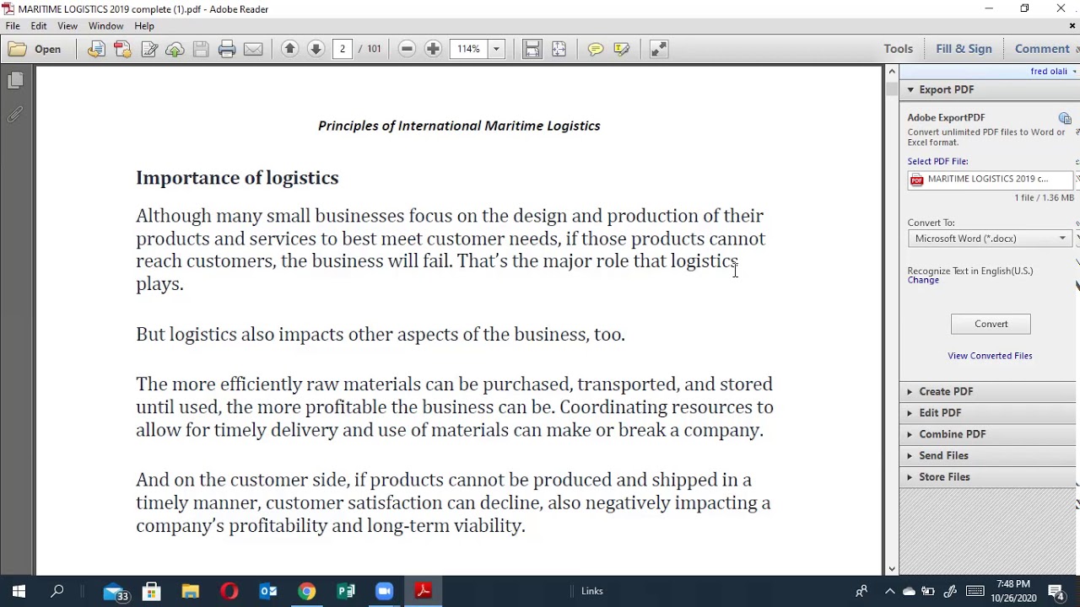This screenshot has height=607, width=1080.
Task: Click the fit one full page icon
Action: [x=559, y=49]
